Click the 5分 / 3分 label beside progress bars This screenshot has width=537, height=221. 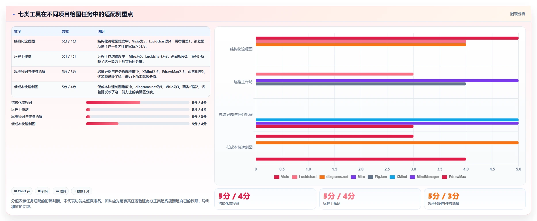coord(199,117)
